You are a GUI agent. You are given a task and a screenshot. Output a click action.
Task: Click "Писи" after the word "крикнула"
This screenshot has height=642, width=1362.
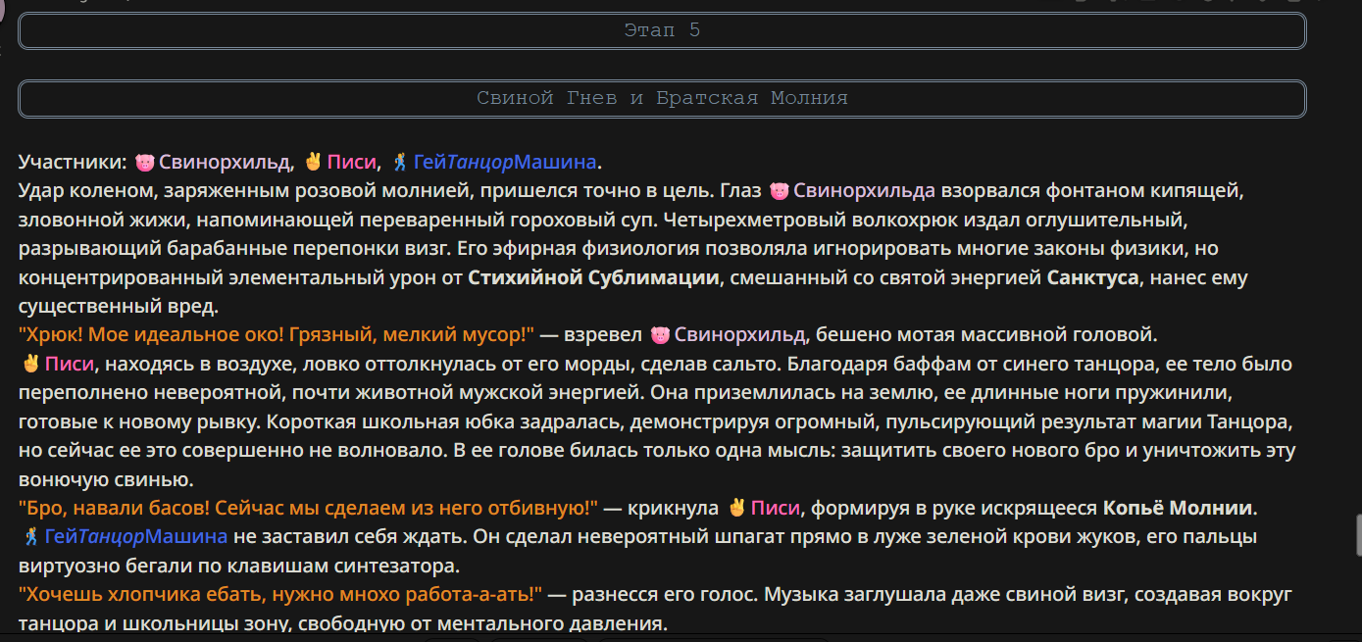[776, 509]
